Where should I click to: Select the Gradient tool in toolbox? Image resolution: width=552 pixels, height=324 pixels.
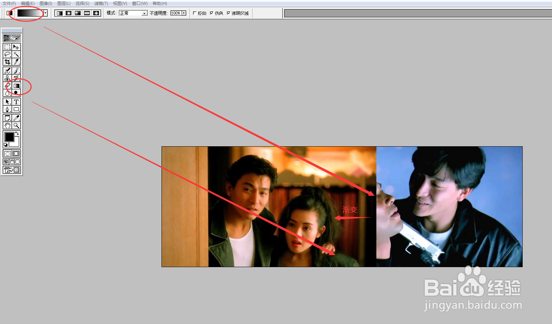coord(16,86)
